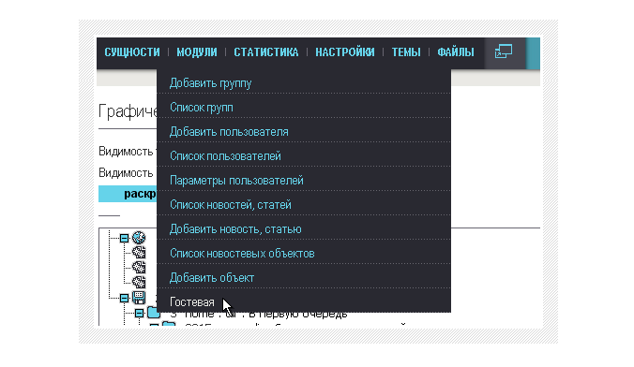Open the МОДУЛИ menu
The image size is (634, 367).
[197, 52]
